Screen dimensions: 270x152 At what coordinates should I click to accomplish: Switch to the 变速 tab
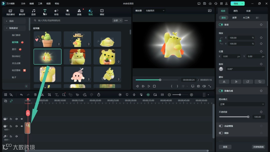[248, 11]
